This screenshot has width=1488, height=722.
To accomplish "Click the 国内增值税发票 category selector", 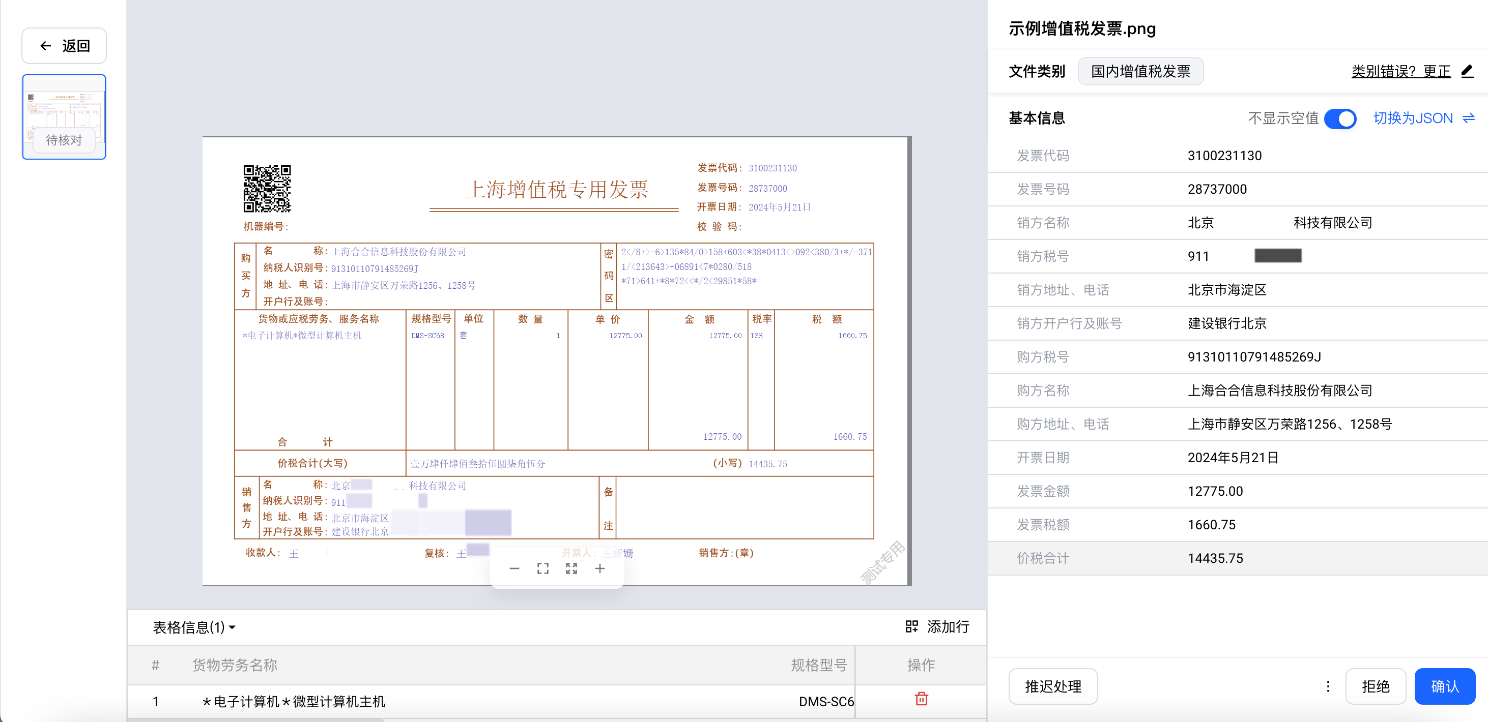I will point(1140,72).
